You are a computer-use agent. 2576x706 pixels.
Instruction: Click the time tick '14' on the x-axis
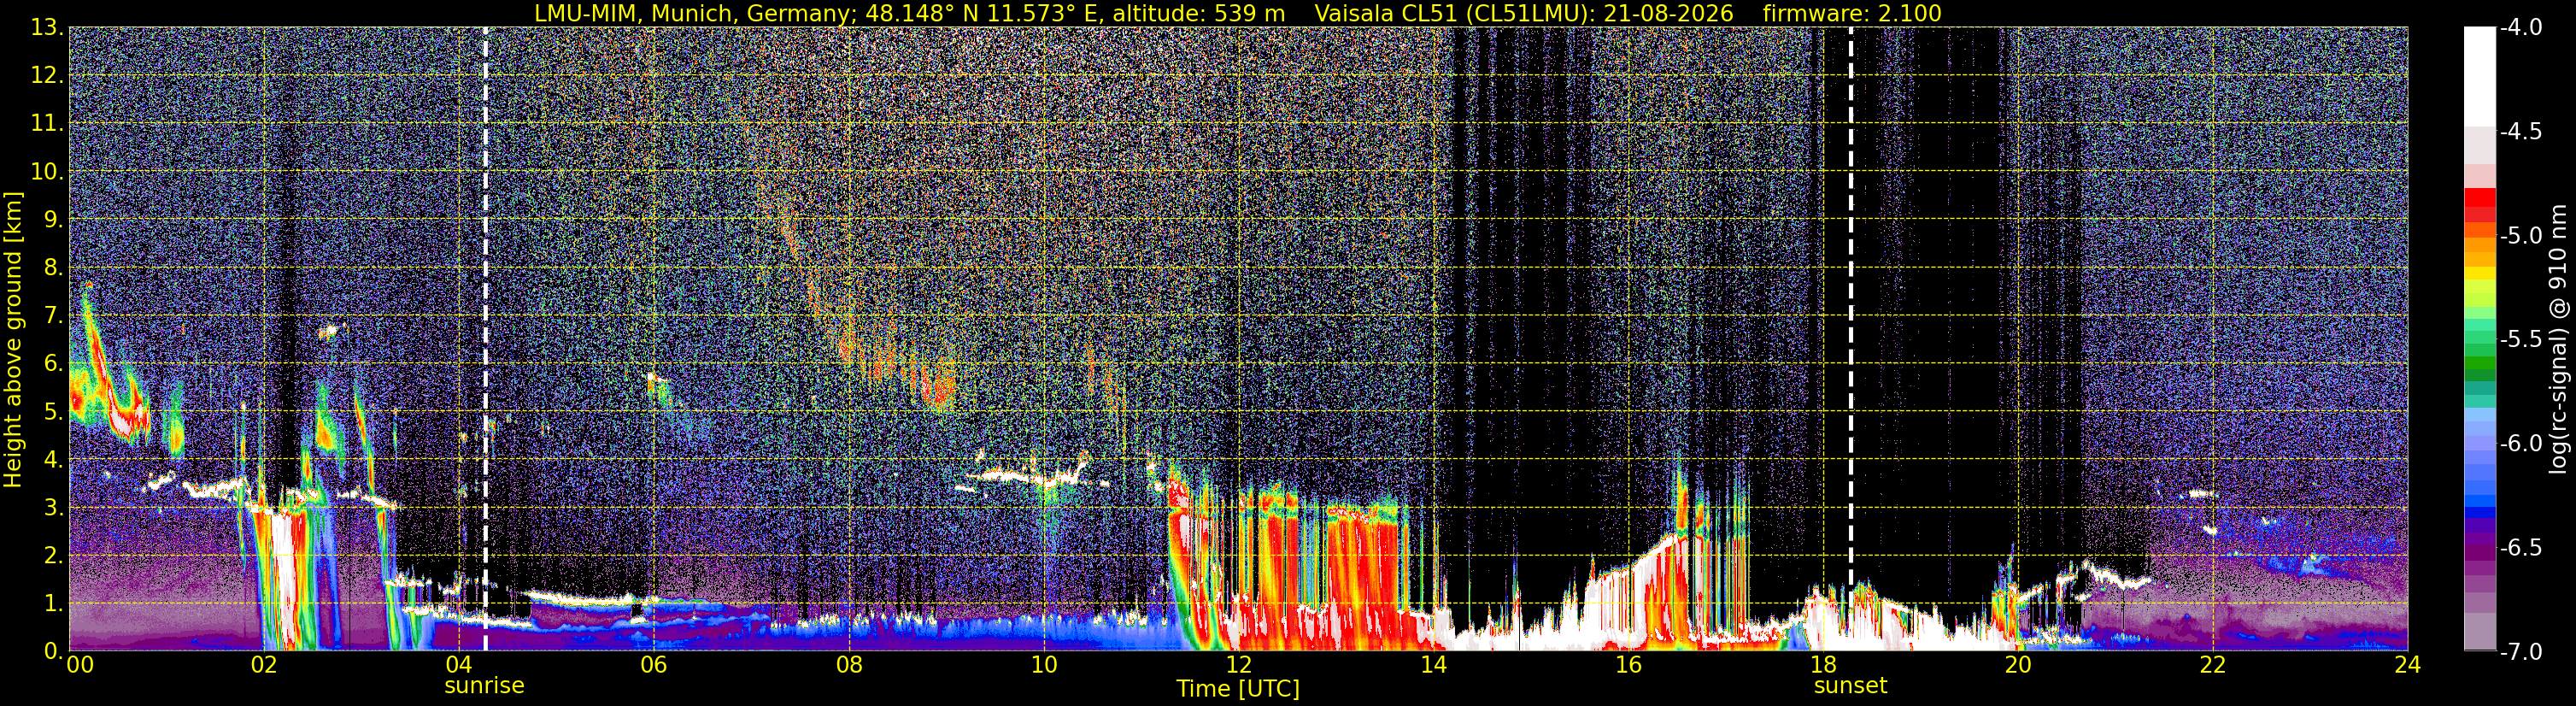click(x=1433, y=664)
